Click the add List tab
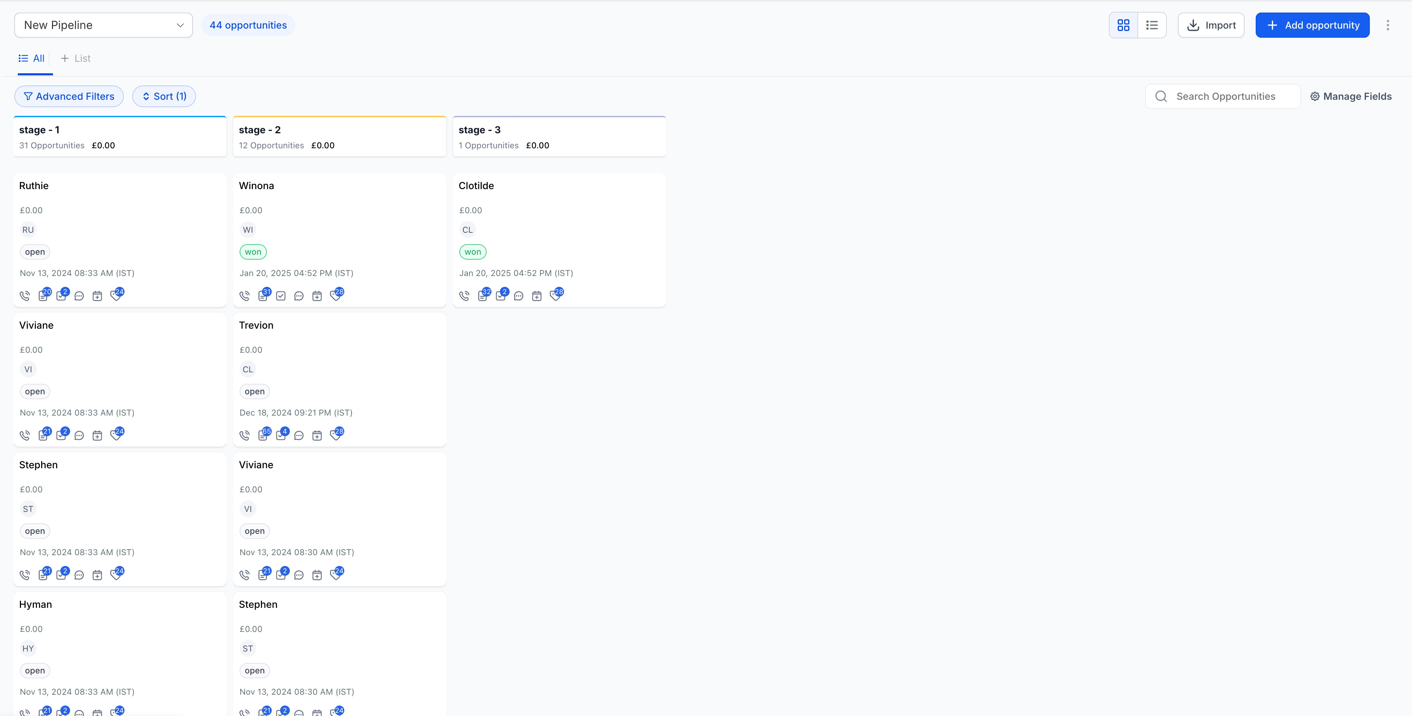This screenshot has height=716, width=1412. click(76, 58)
